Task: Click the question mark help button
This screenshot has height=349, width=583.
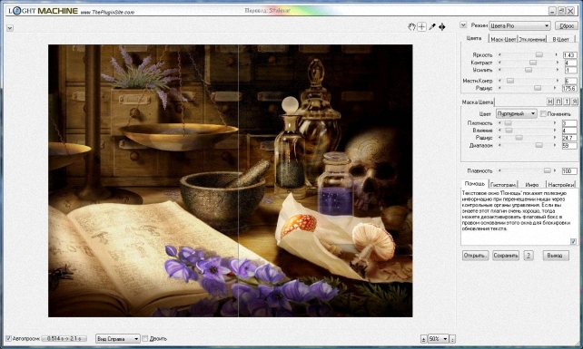Action: click(529, 256)
